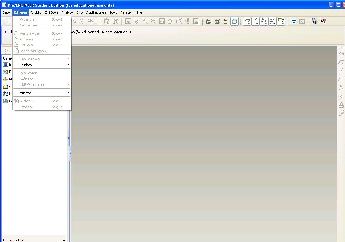Toggle annotation element display
This screenshot has height=242, width=345.
281,21
